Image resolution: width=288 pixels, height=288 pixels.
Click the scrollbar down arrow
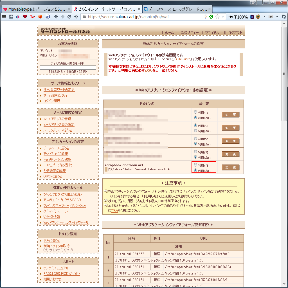tap(284, 284)
